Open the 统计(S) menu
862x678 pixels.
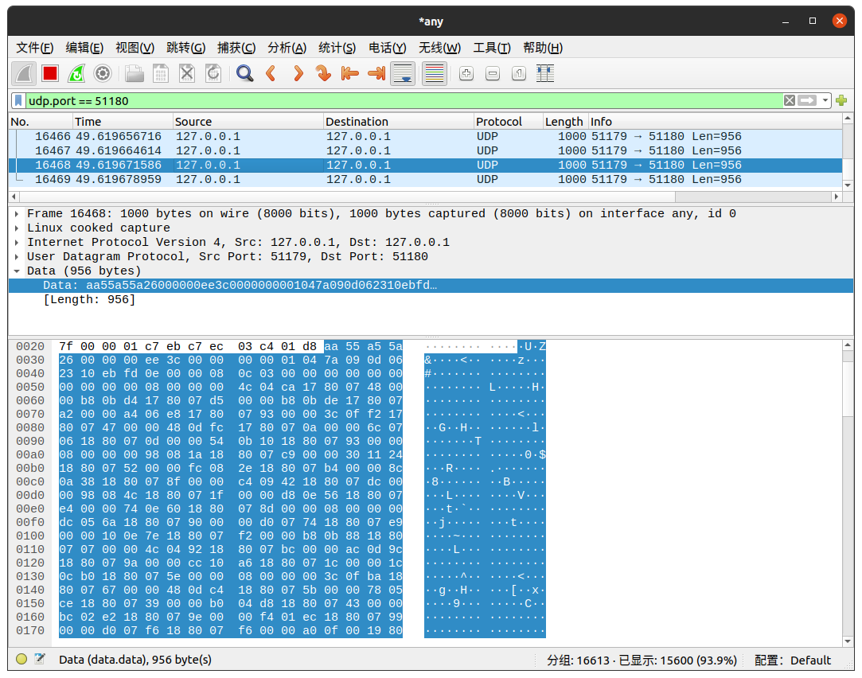[337, 48]
